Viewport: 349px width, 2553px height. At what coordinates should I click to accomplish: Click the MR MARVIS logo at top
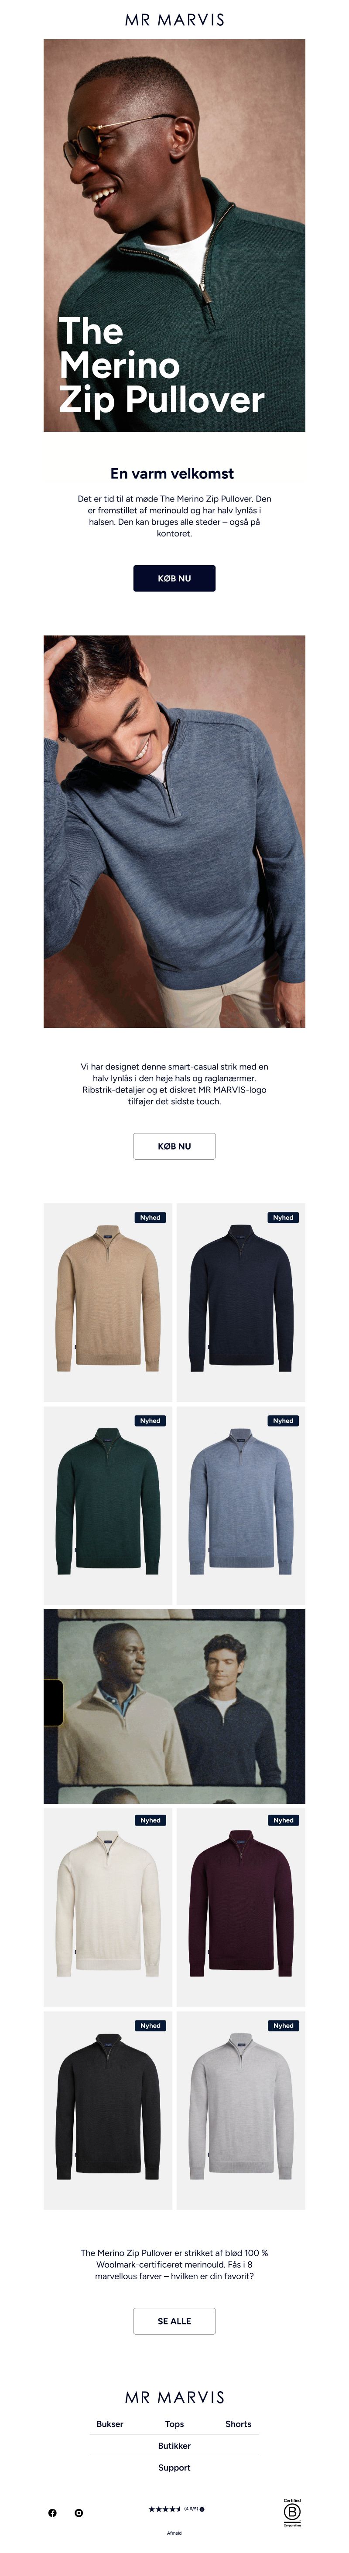pyautogui.click(x=174, y=20)
